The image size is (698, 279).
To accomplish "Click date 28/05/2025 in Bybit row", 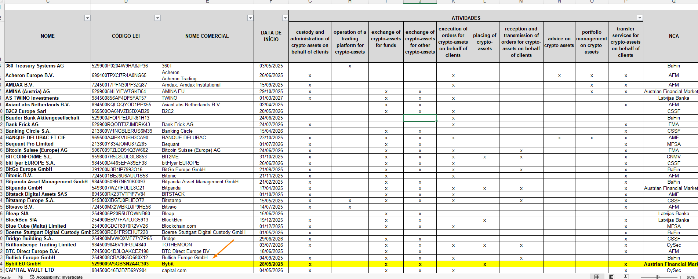I will click(x=271, y=264).
